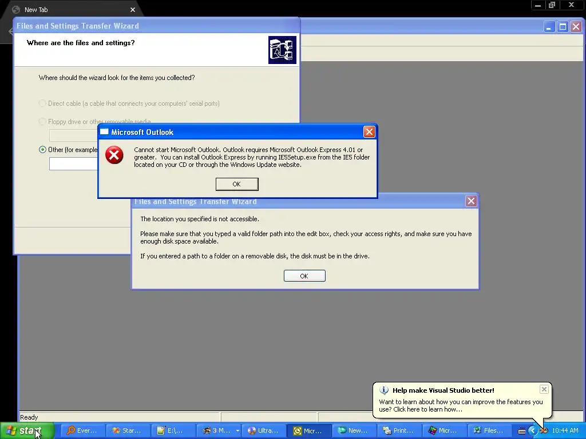Maximize the background application window

[563, 27]
